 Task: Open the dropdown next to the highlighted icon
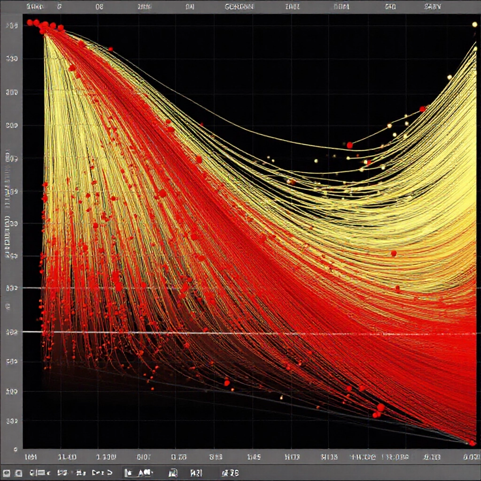pos(145,473)
